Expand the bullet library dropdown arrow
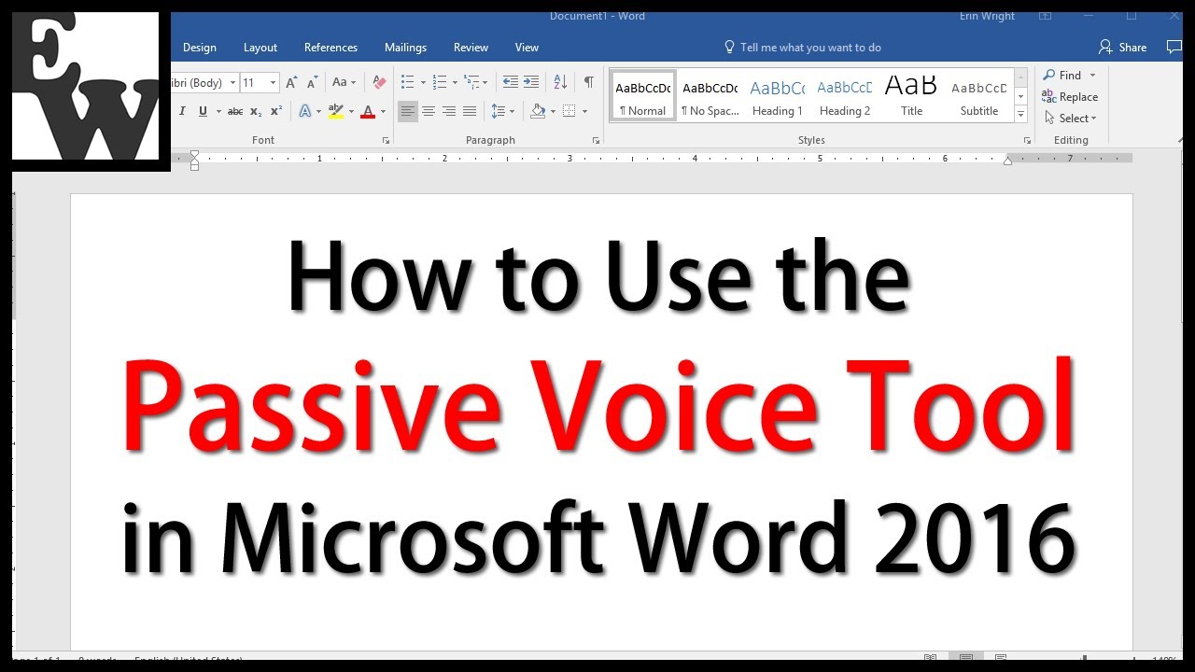 423,83
